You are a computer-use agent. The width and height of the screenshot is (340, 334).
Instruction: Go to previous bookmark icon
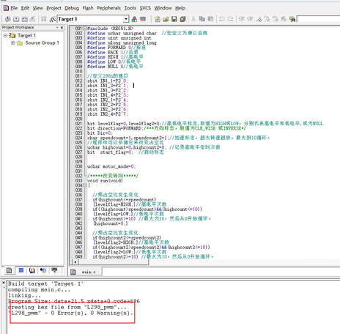point(276,19)
